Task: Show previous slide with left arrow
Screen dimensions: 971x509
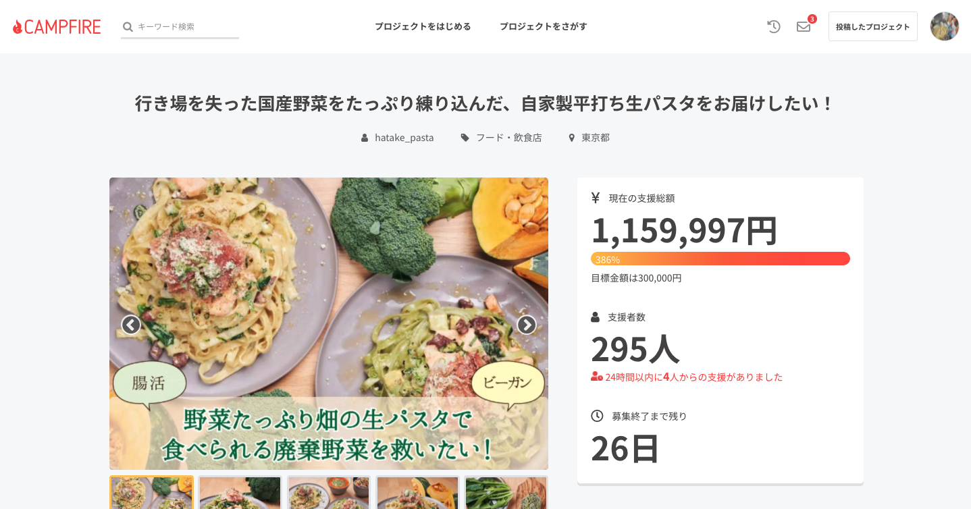Action: tap(131, 325)
